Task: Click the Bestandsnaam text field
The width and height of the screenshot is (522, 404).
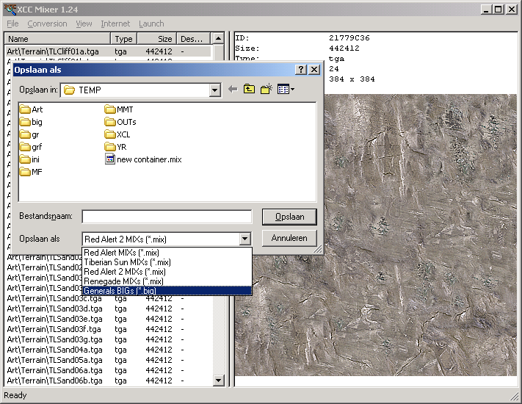Action: (x=167, y=217)
